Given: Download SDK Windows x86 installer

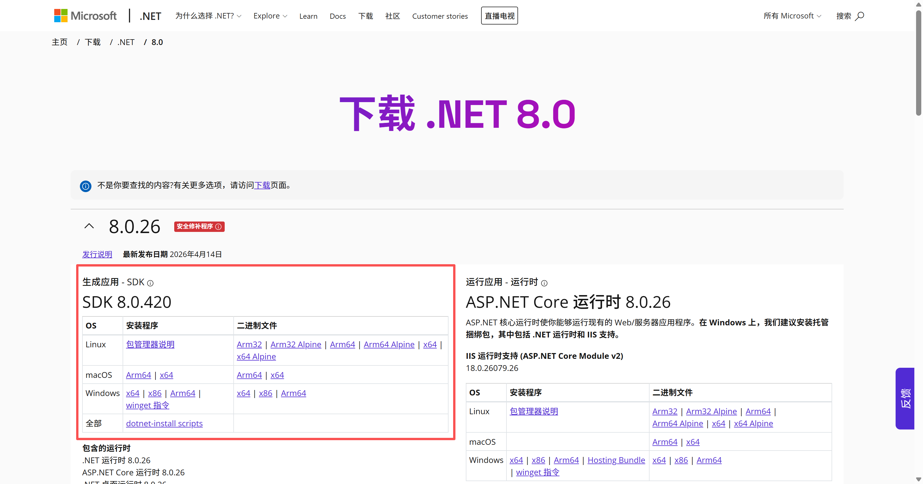Looking at the screenshot, I should click(x=154, y=393).
